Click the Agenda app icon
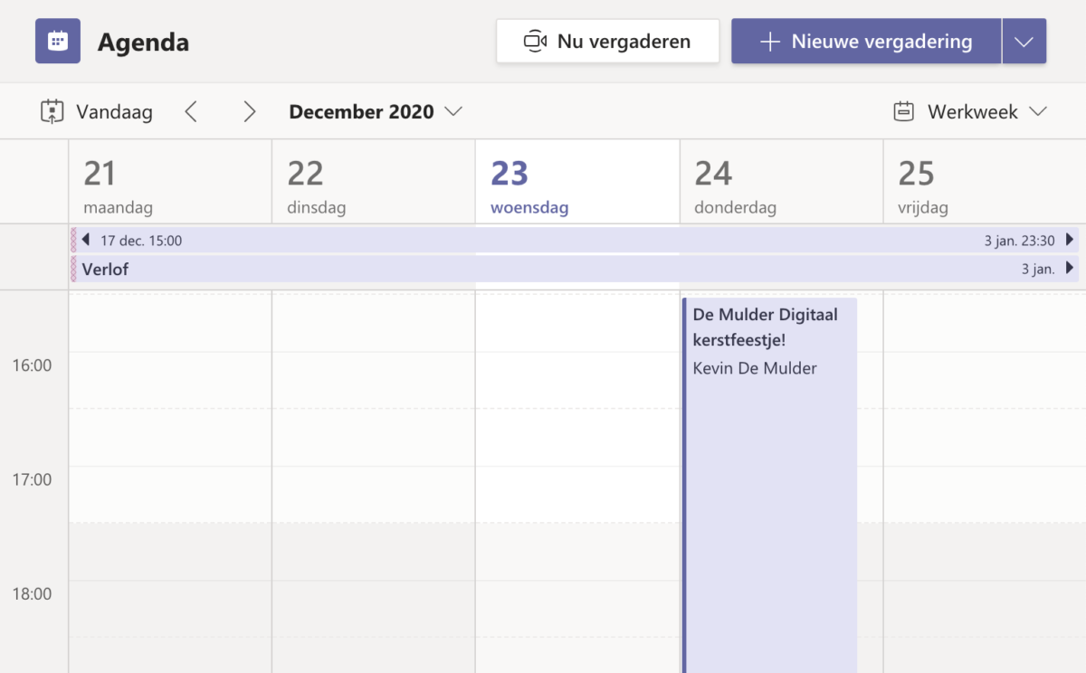 tap(57, 40)
